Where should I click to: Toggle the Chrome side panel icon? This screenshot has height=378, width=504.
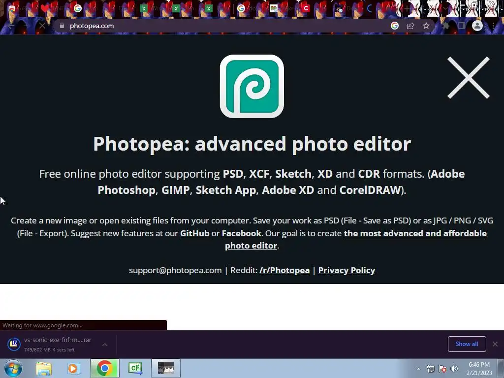462,26
